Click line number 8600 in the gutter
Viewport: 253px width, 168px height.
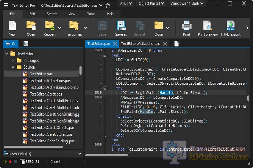point(98,145)
